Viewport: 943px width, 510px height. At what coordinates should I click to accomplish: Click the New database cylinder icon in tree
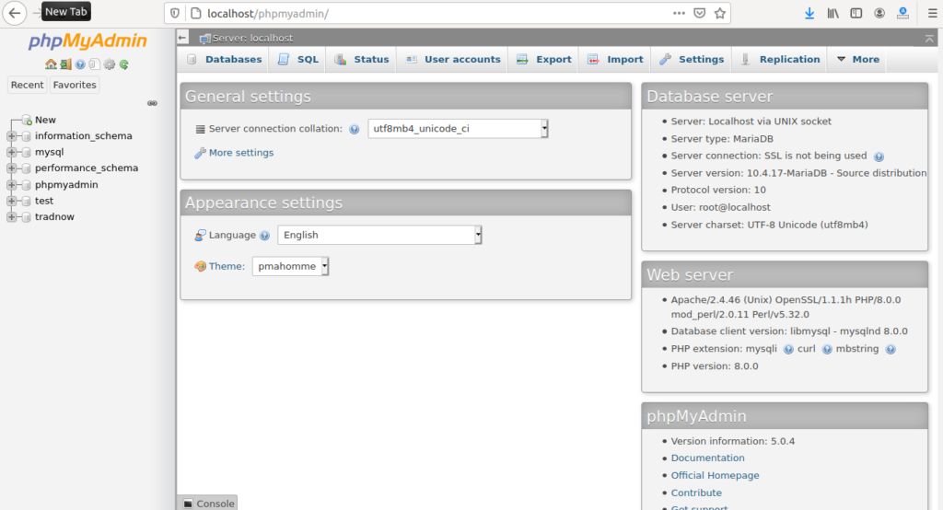(x=27, y=121)
